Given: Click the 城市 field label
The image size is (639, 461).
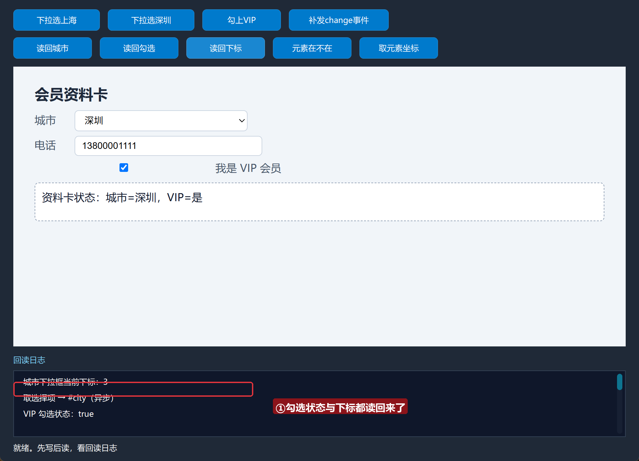Looking at the screenshot, I should 45,120.
